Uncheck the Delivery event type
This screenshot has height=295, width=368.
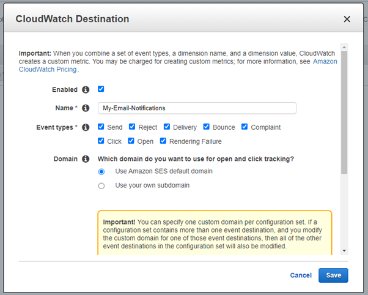pyautogui.click(x=166, y=127)
